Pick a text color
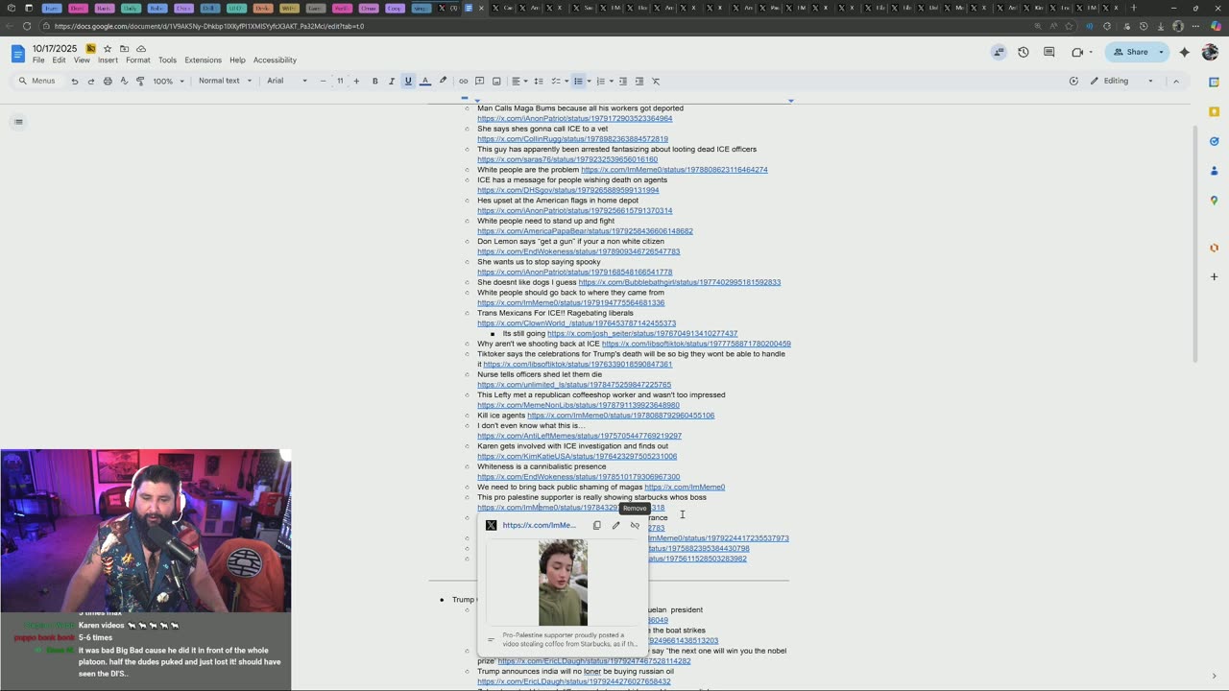This screenshot has height=691, width=1229. (x=425, y=82)
